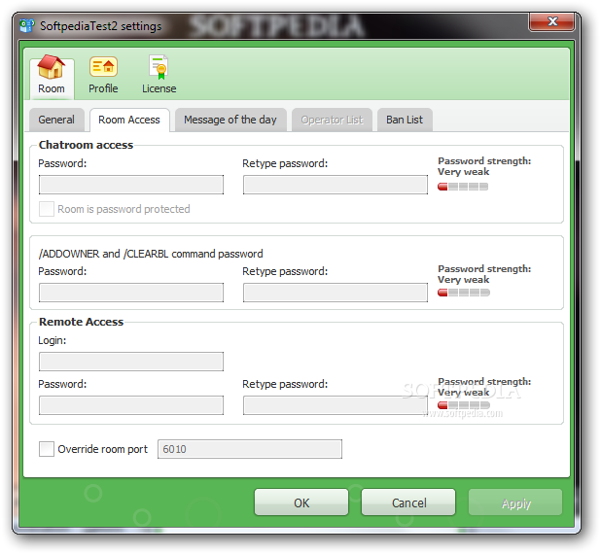Discard changes with Cancel button
601x554 pixels.
pos(408,502)
